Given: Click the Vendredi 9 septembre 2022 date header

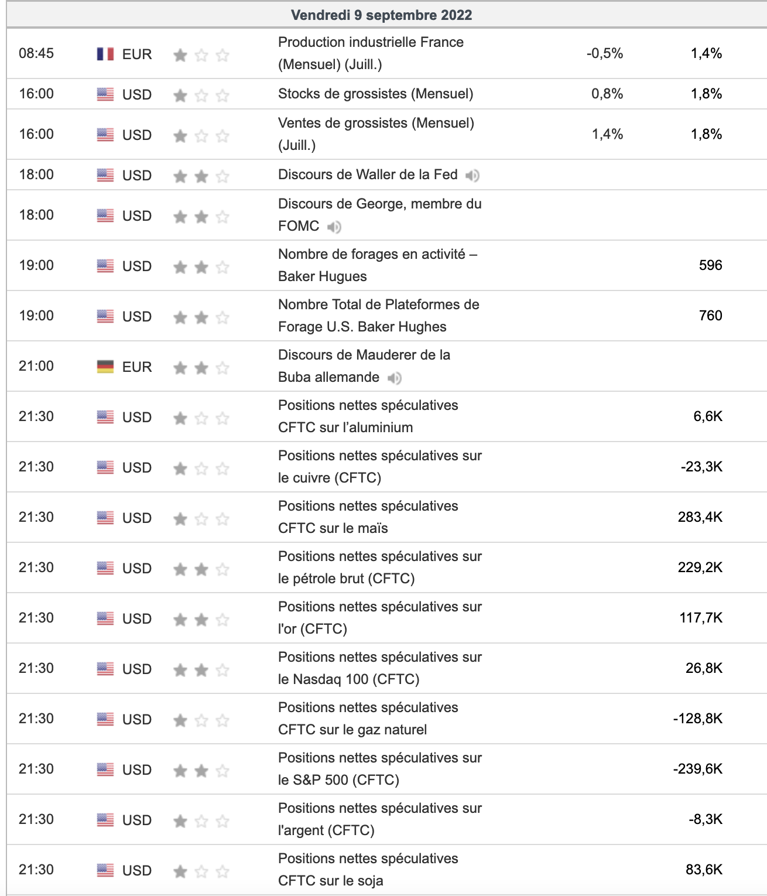Looking at the screenshot, I should (382, 15).
